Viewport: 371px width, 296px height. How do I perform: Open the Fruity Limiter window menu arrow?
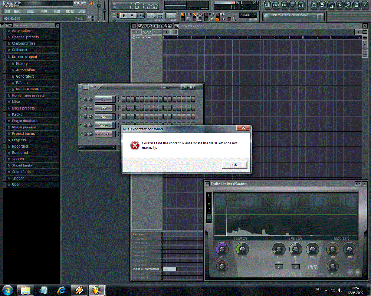click(x=207, y=184)
